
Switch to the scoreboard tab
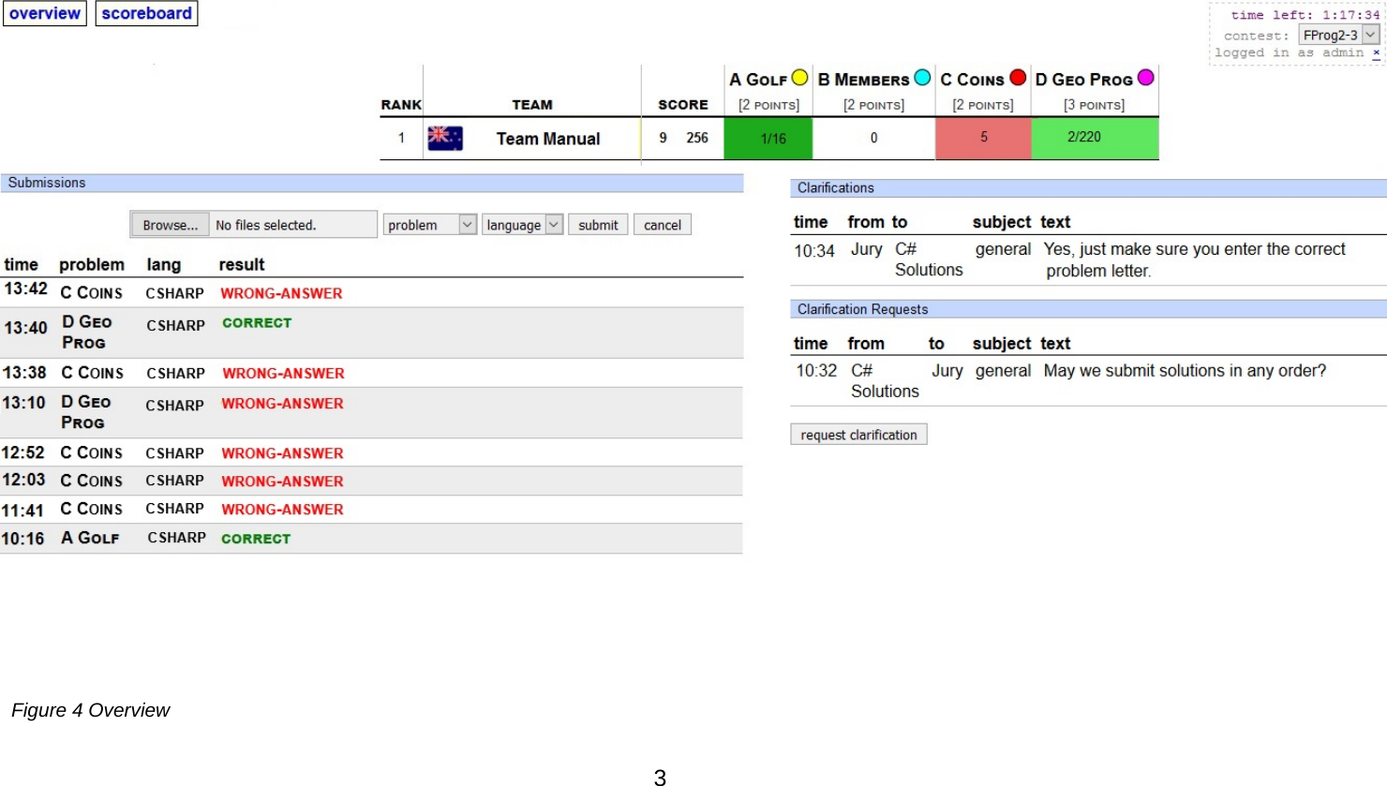click(x=146, y=13)
